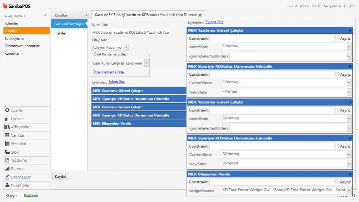Select Tetikleyiciler in Otomasyon menu
359x202 pixels.
[x=15, y=38]
